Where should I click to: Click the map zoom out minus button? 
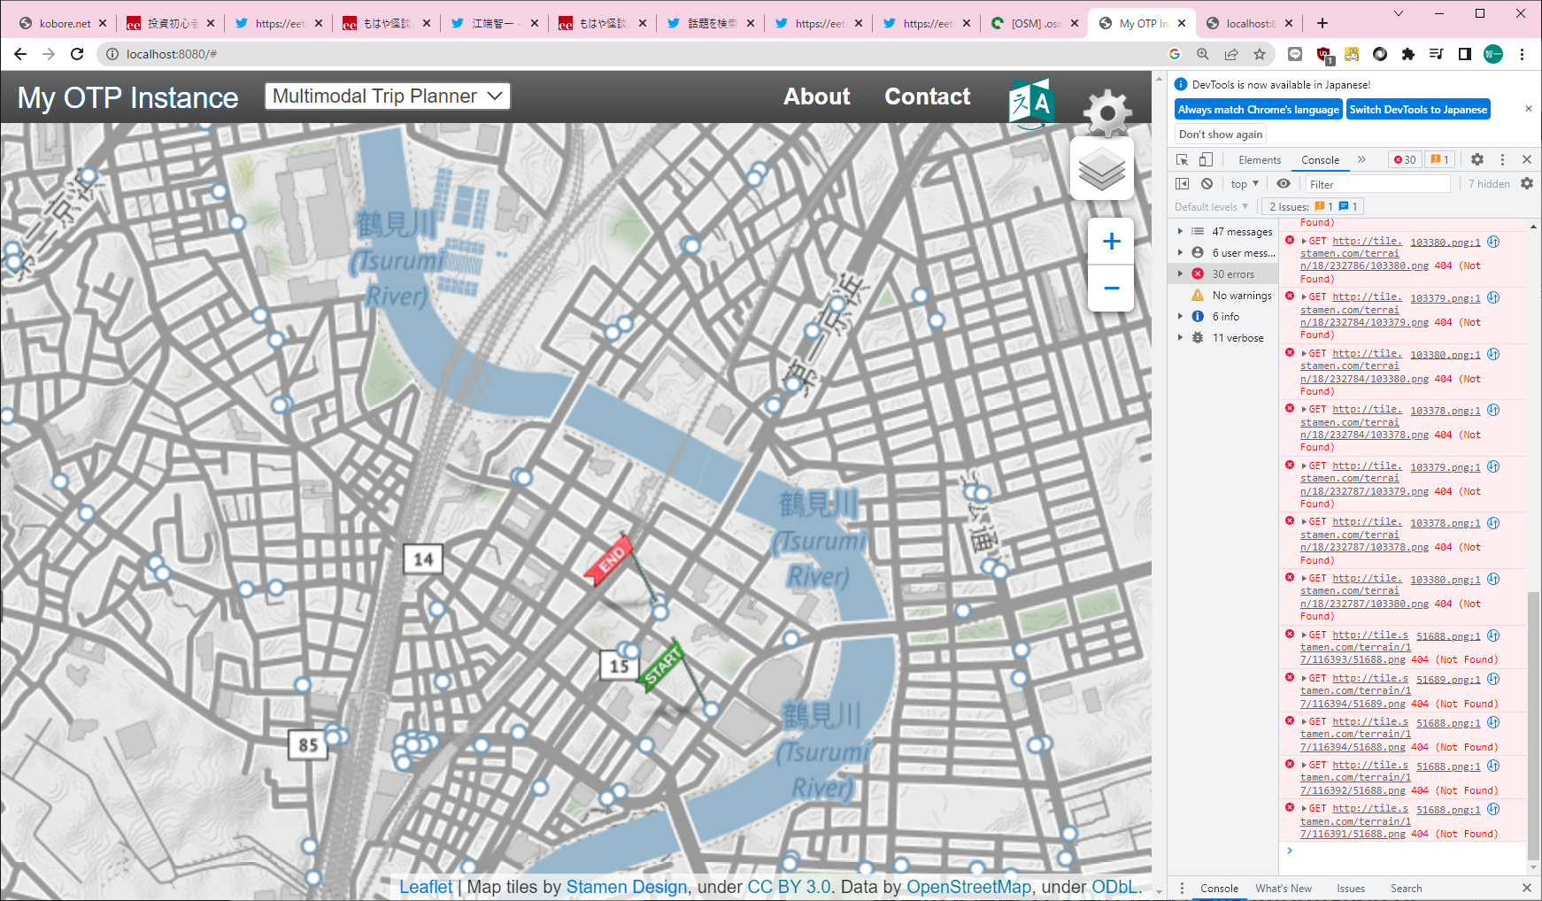(x=1111, y=289)
